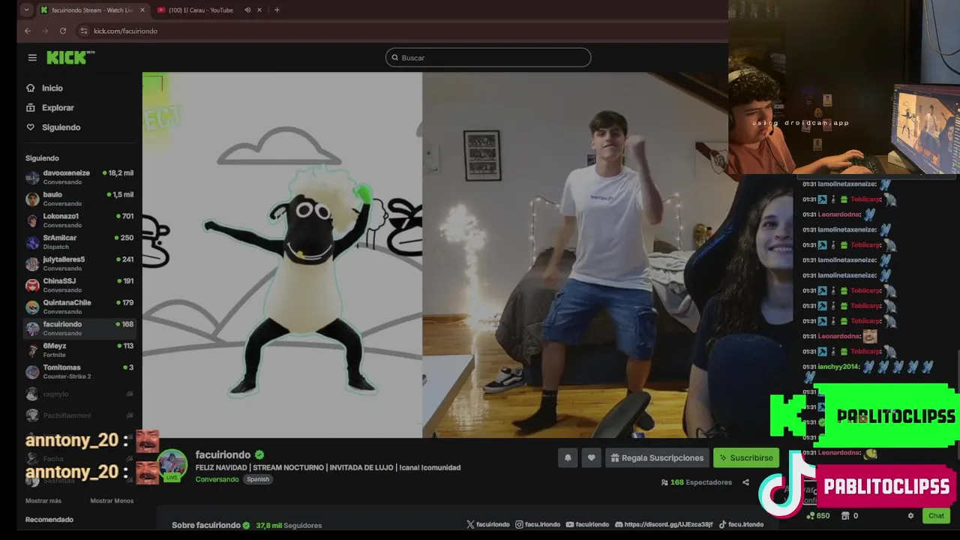
Task: Open ChinaSSJ followed channel
Action: pyautogui.click(x=79, y=285)
